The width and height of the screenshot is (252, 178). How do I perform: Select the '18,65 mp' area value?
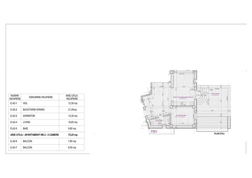pyautogui.click(x=72, y=122)
